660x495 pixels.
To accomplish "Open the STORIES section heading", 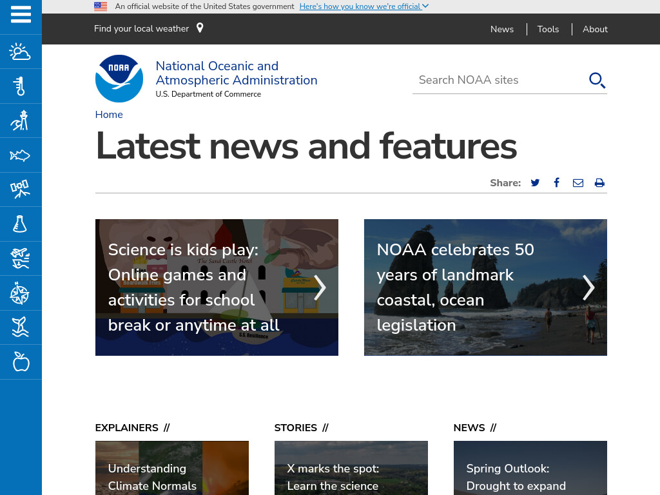I will click(295, 428).
